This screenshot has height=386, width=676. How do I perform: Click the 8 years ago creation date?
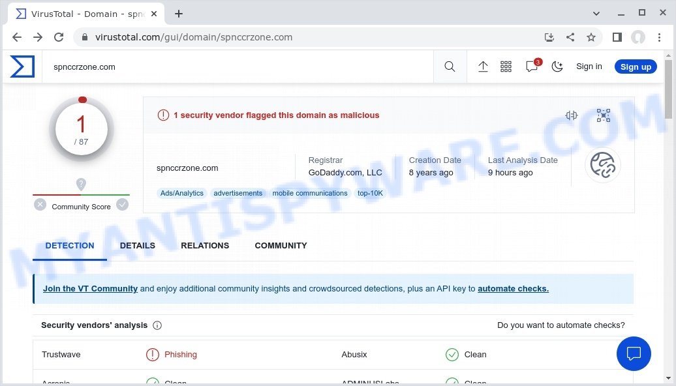431,173
